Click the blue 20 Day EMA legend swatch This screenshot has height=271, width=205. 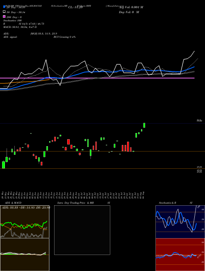coord(4,7)
